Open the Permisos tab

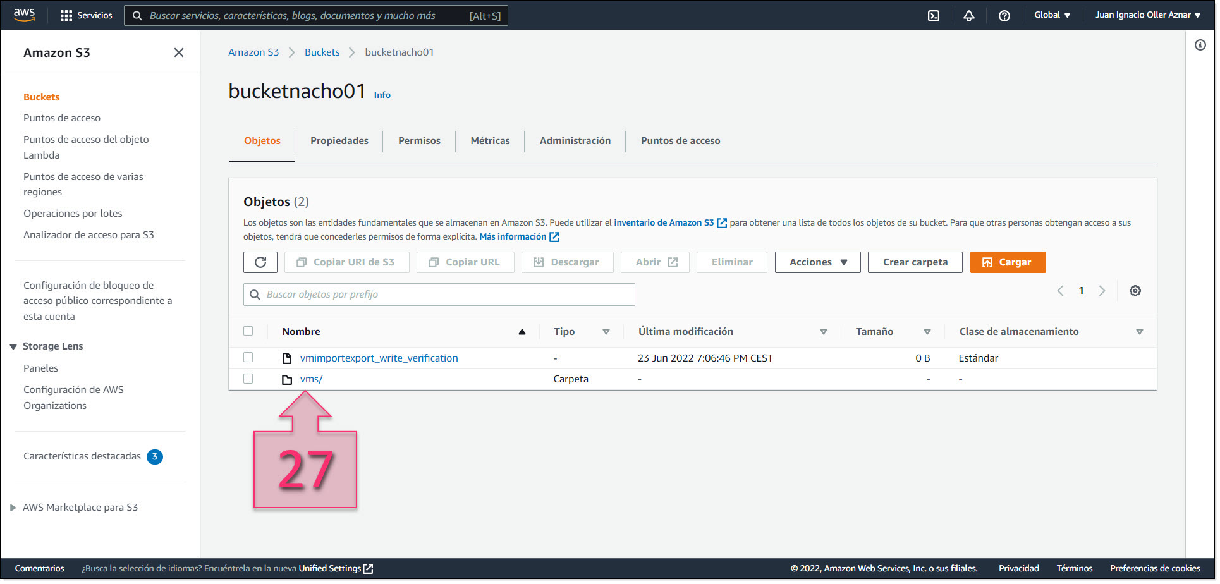point(419,141)
